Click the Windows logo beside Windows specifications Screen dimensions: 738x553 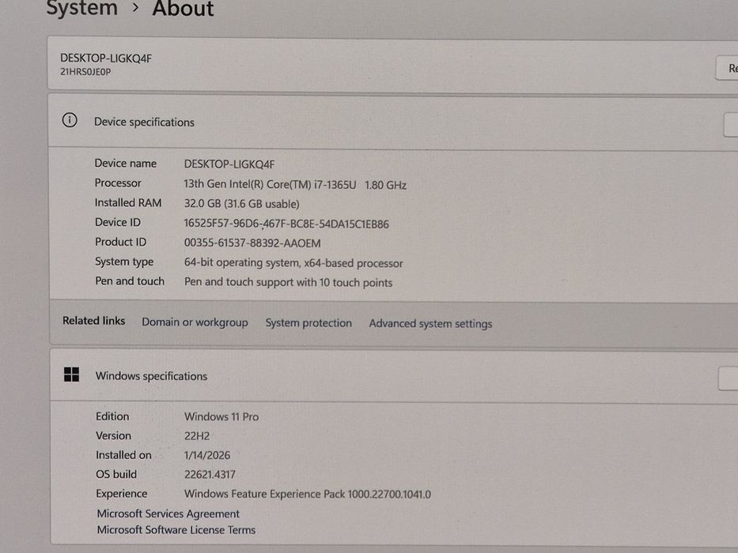coord(71,374)
